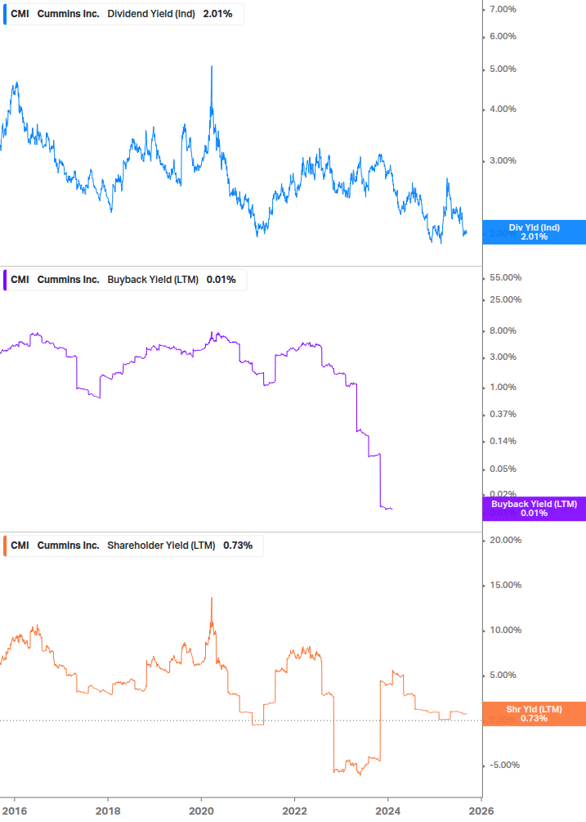This screenshot has width=586, height=822.
Task: Click CMI ticker in the dividend yield legend
Action: (20, 14)
